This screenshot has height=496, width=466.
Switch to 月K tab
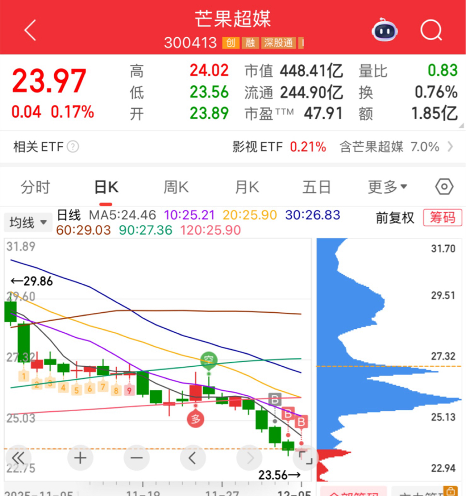[247, 187]
